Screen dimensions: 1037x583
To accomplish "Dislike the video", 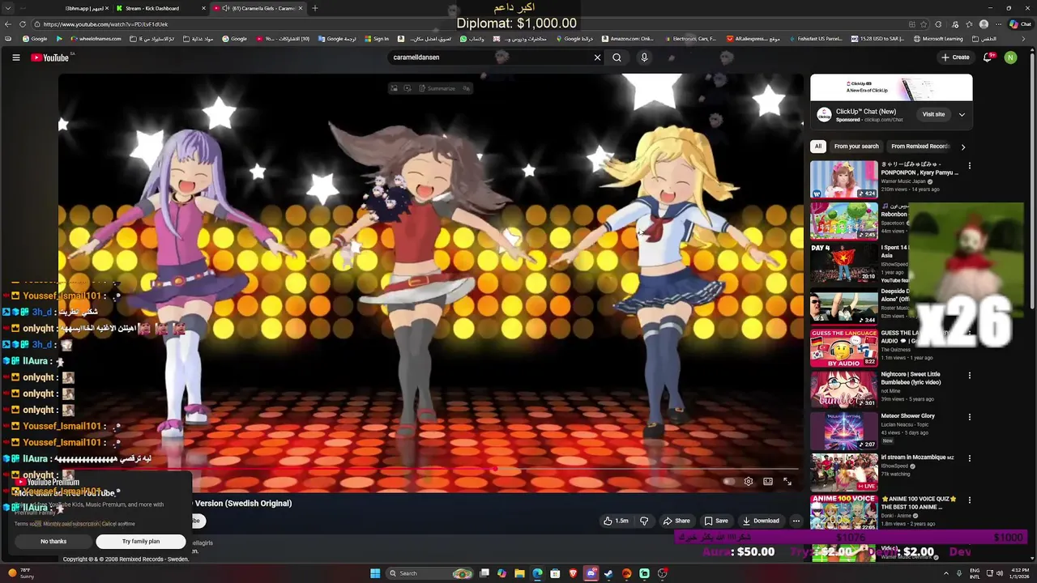I will click(644, 521).
